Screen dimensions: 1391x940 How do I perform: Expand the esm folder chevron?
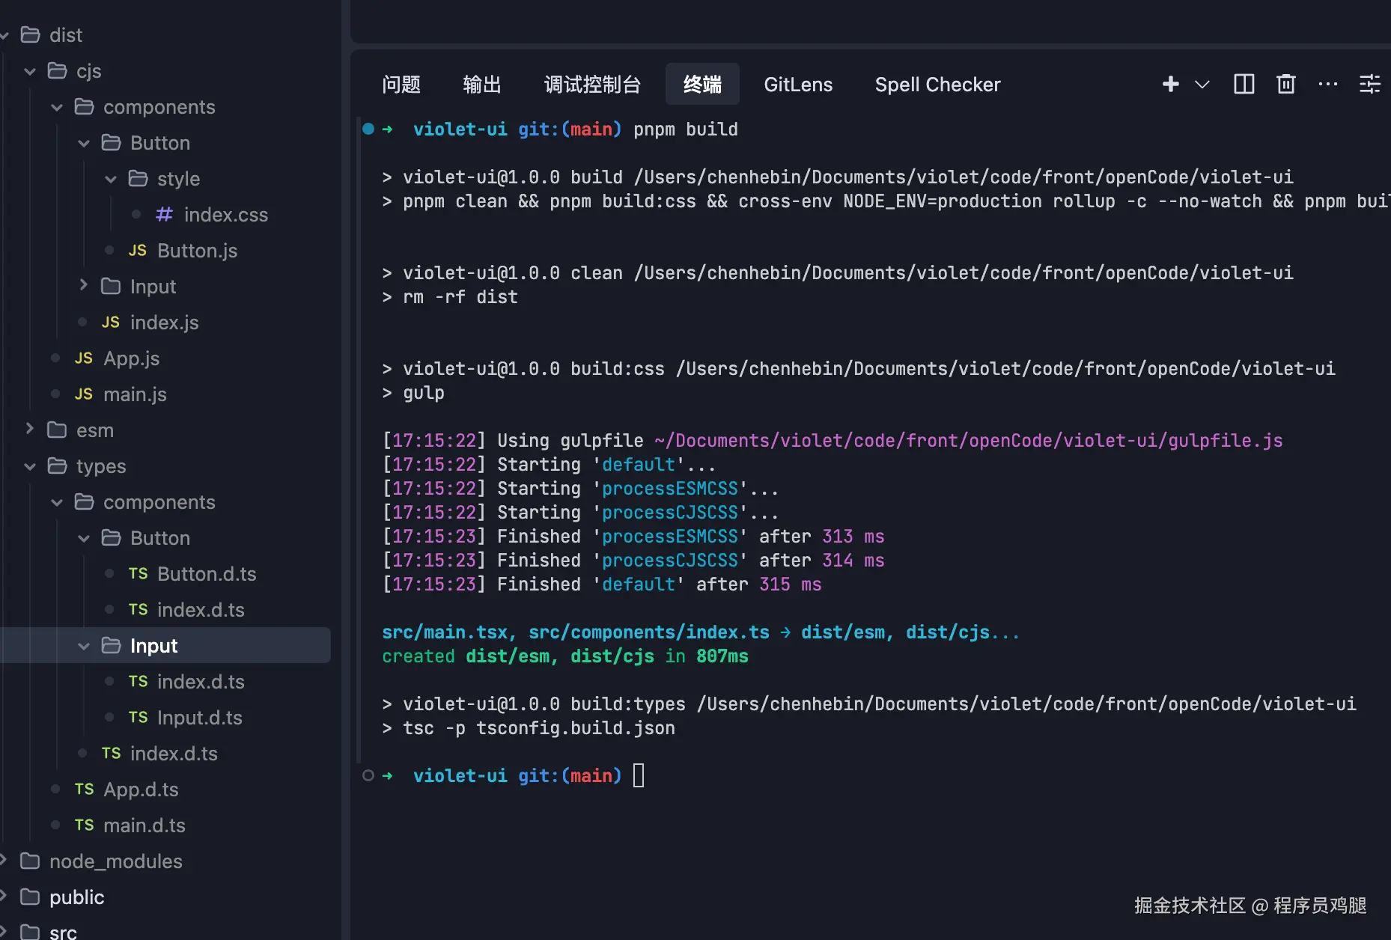pos(30,430)
